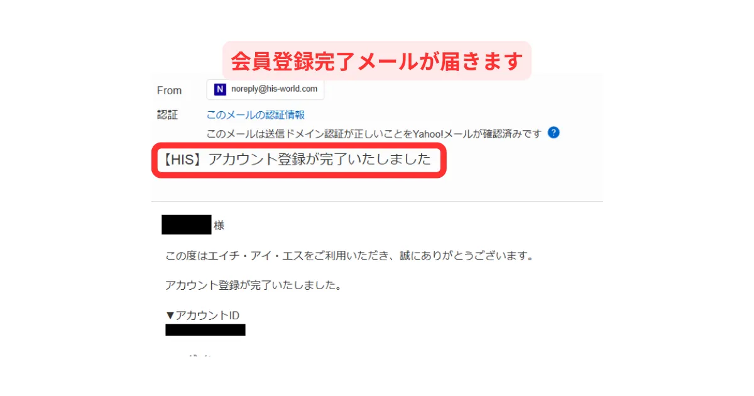754x396 pixels.
Task: Click the red outline around the subject
Action: click(x=299, y=160)
